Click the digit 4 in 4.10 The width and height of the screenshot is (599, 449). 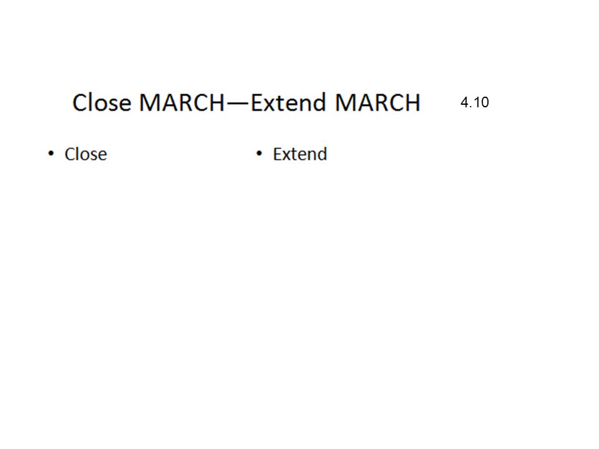click(x=464, y=102)
